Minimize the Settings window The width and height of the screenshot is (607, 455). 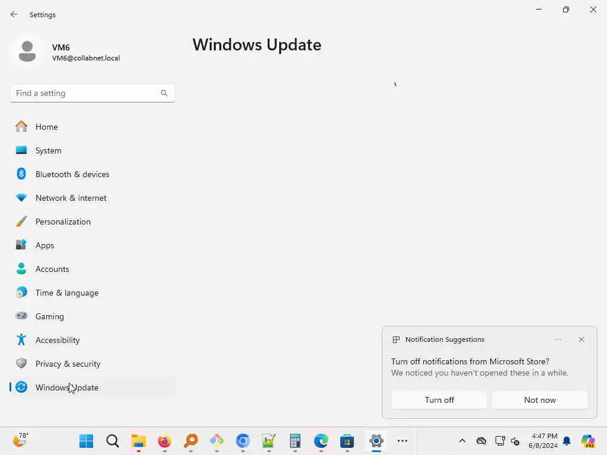pos(538,9)
